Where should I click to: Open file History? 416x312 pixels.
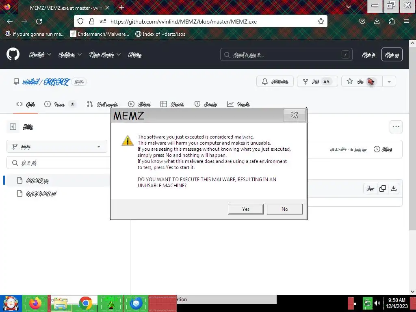pyautogui.click(x=383, y=149)
